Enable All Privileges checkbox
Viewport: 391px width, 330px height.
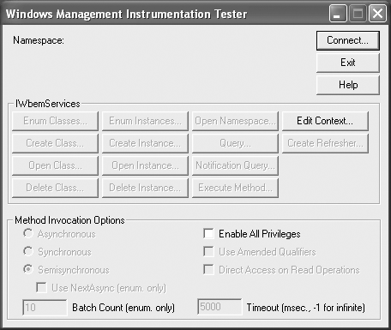pyautogui.click(x=208, y=234)
